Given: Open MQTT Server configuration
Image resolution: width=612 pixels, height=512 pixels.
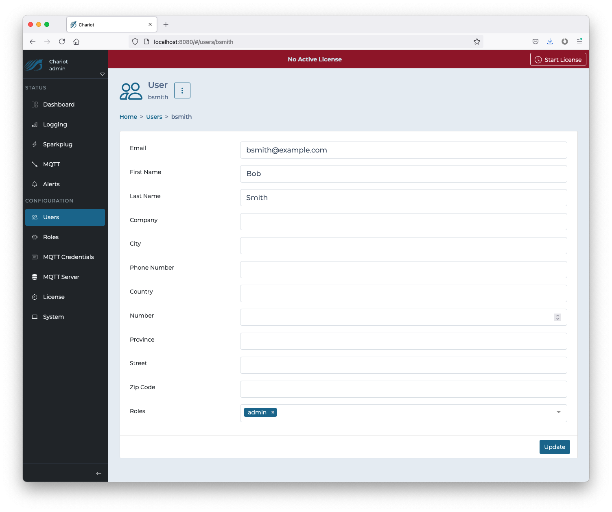Looking at the screenshot, I should click(65, 277).
